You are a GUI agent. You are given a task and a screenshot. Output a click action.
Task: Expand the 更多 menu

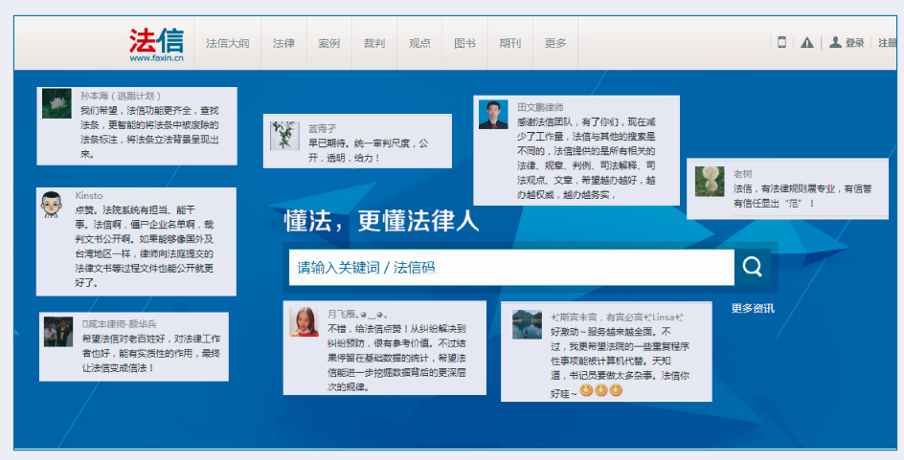coord(555,43)
